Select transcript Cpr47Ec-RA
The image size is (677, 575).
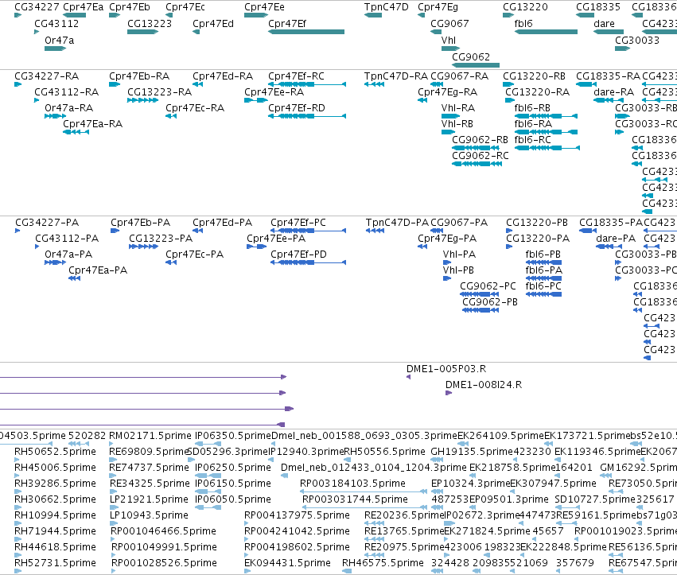171,116
